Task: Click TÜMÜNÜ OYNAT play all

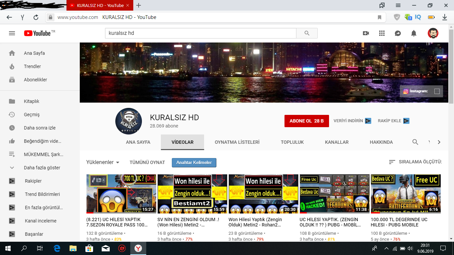Action: pyautogui.click(x=147, y=162)
